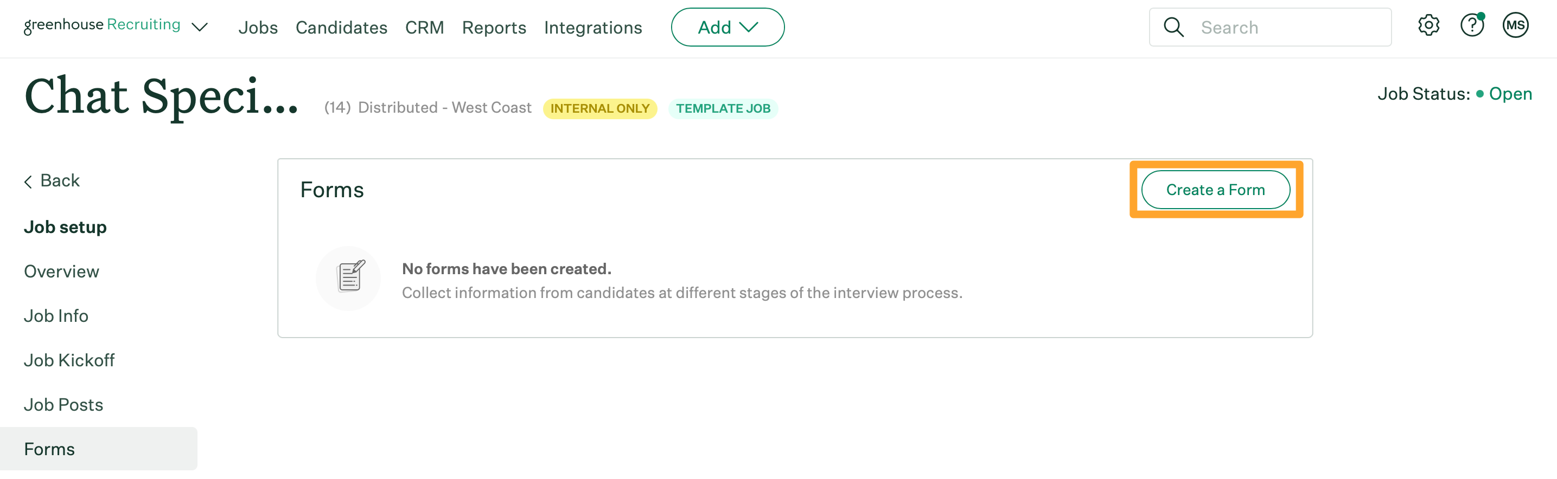
Task: Open the Jobs menu
Action: [258, 28]
